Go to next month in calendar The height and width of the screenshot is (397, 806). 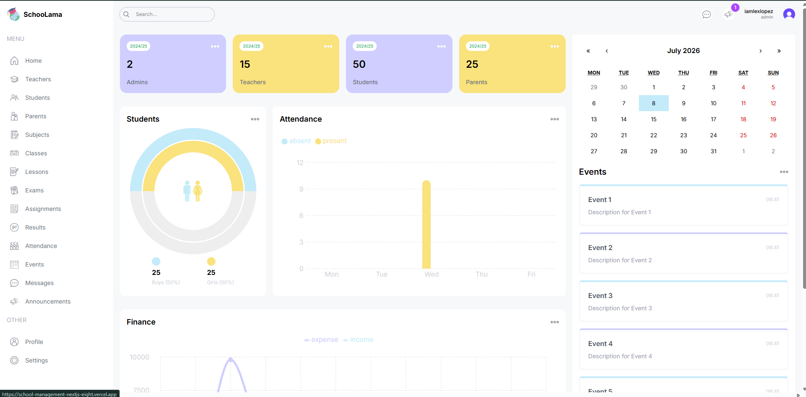click(x=760, y=51)
